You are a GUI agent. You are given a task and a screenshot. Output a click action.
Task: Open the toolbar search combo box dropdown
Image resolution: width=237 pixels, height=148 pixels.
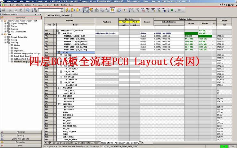pyautogui.click(x=62, y=10)
